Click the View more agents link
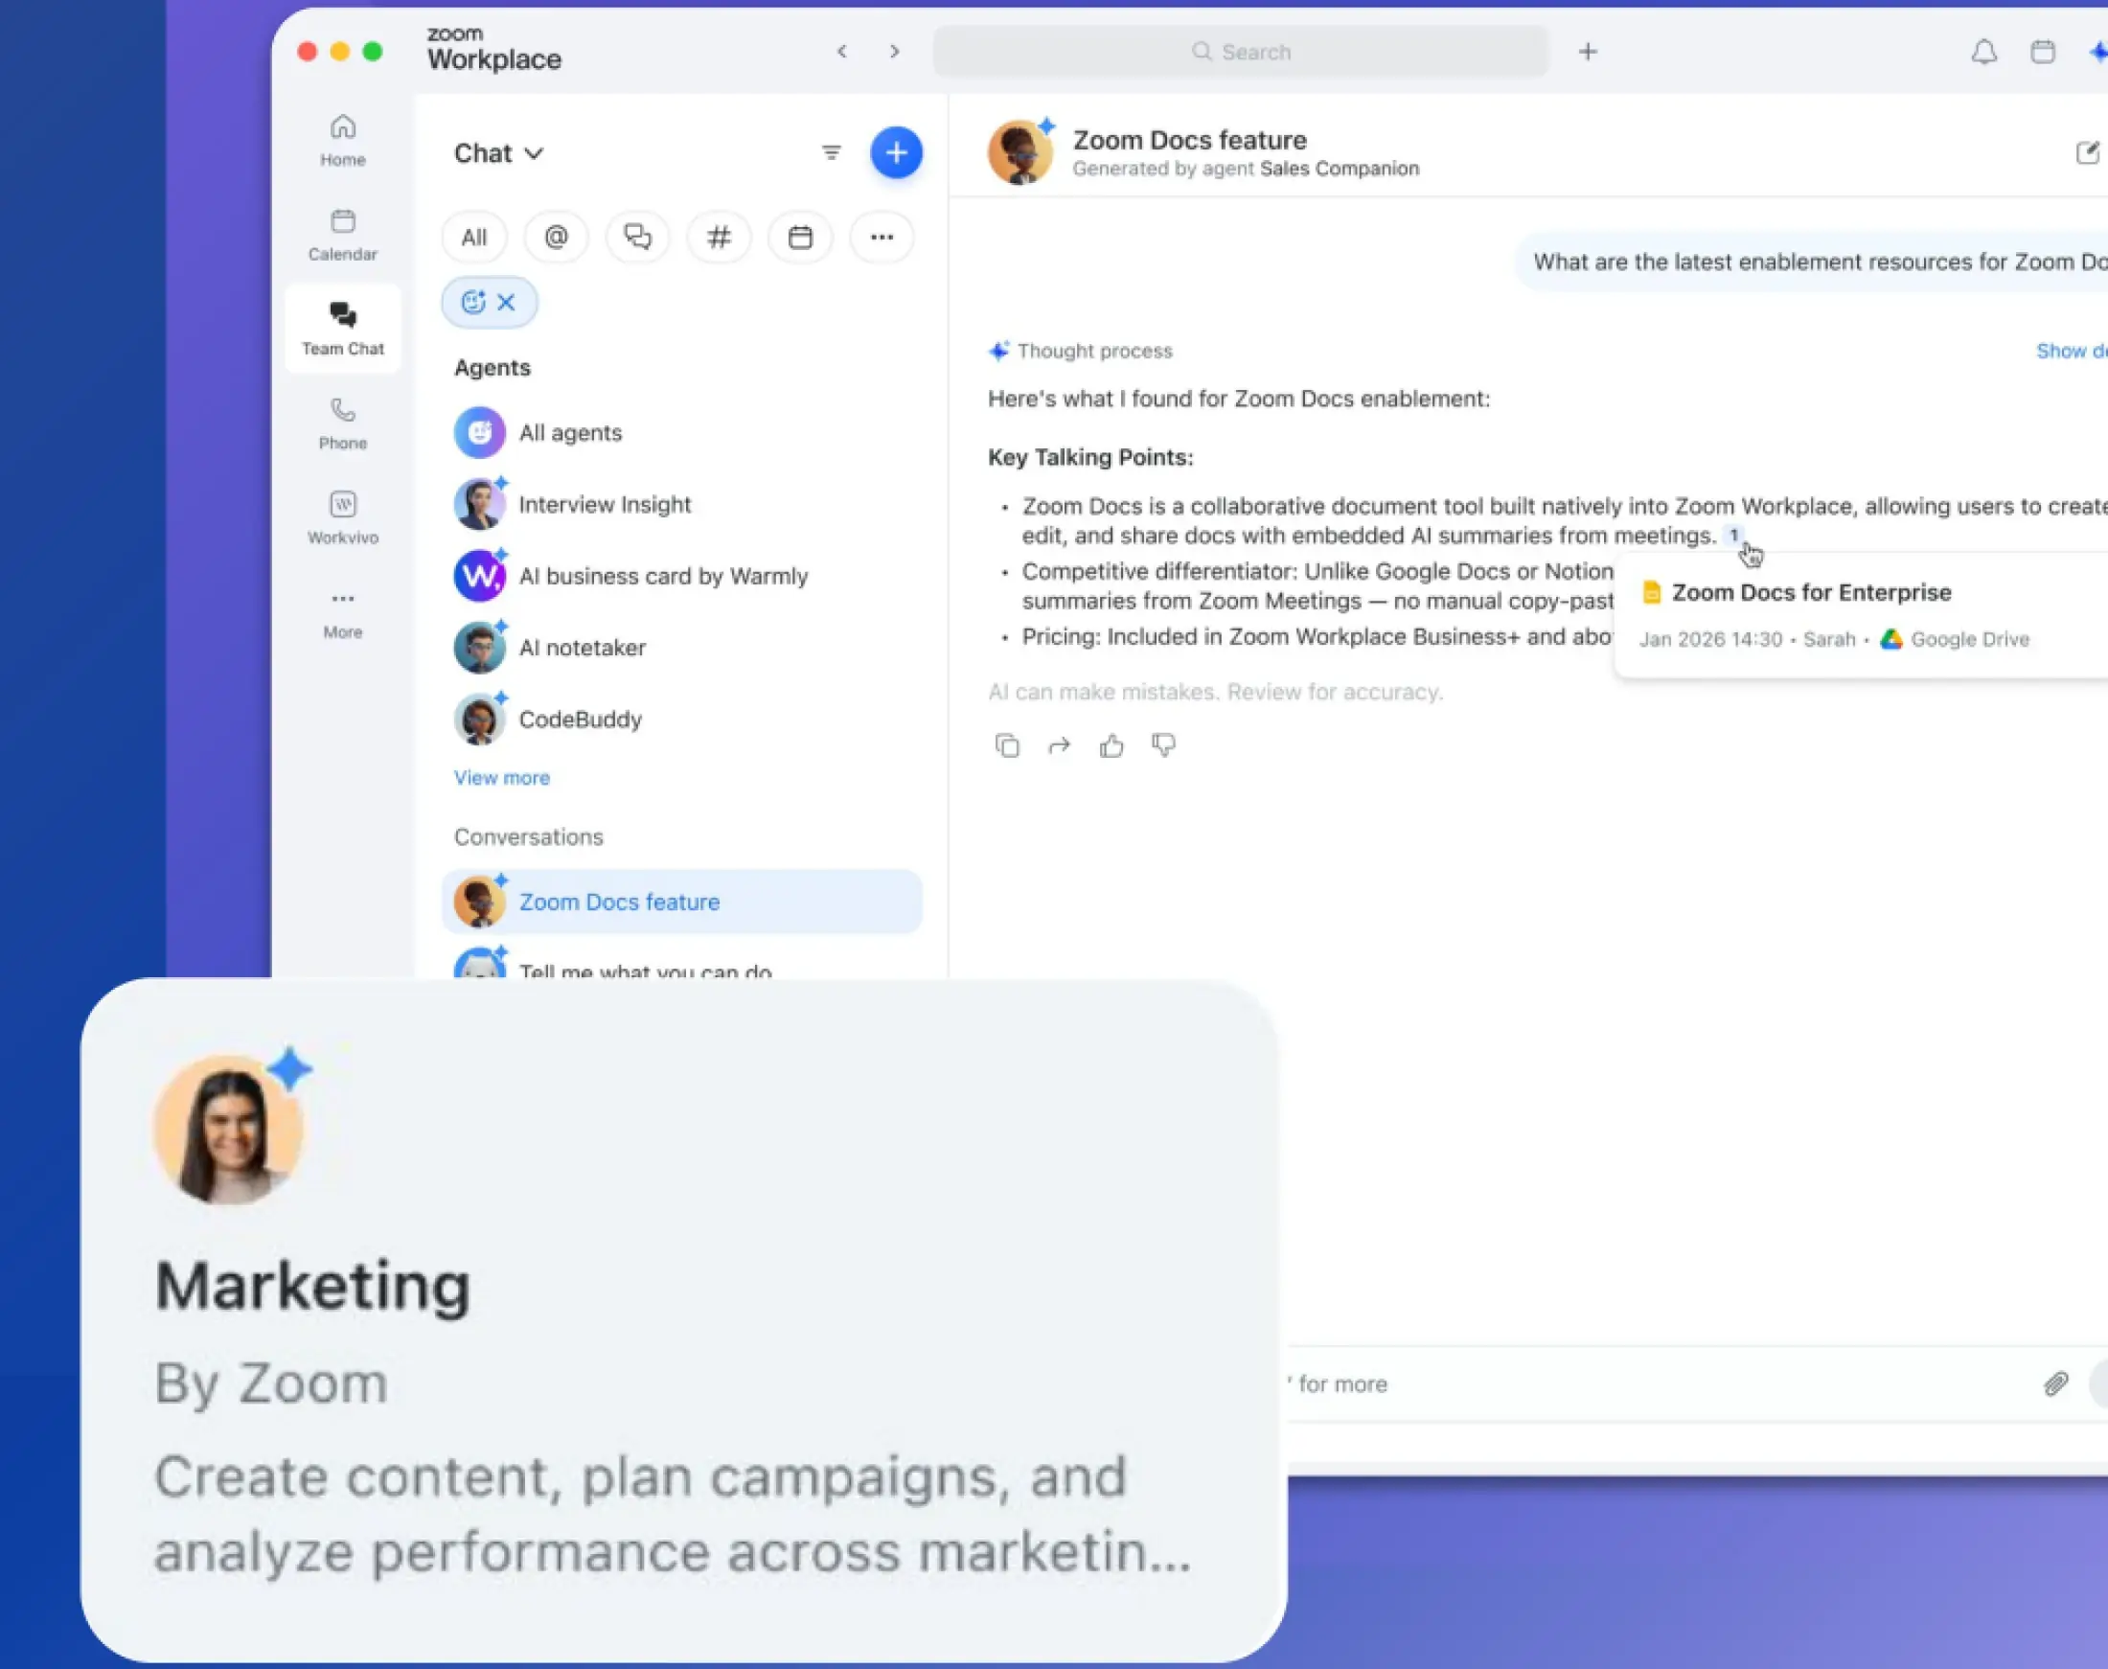Image resolution: width=2108 pixels, height=1669 pixels. (501, 778)
